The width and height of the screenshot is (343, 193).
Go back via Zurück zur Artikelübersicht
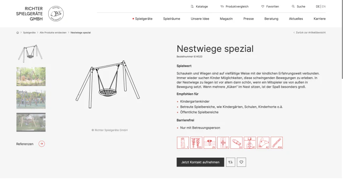tap(309, 33)
